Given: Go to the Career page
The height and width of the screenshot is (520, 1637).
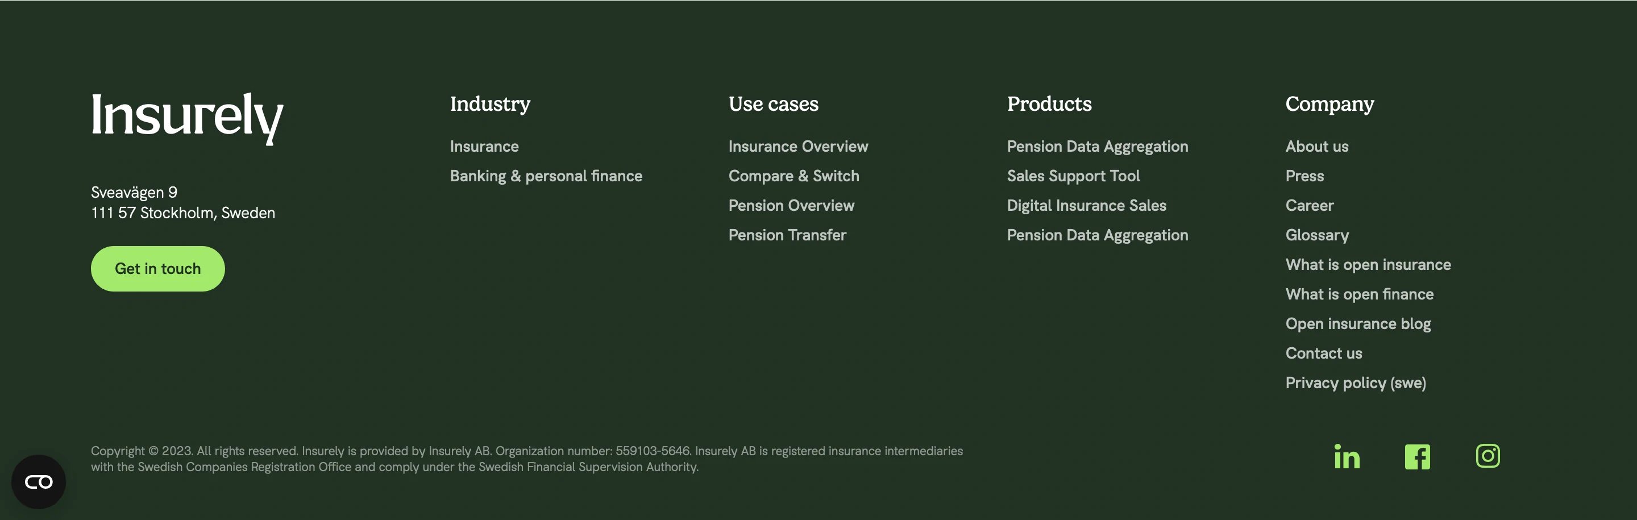Looking at the screenshot, I should 1310,205.
